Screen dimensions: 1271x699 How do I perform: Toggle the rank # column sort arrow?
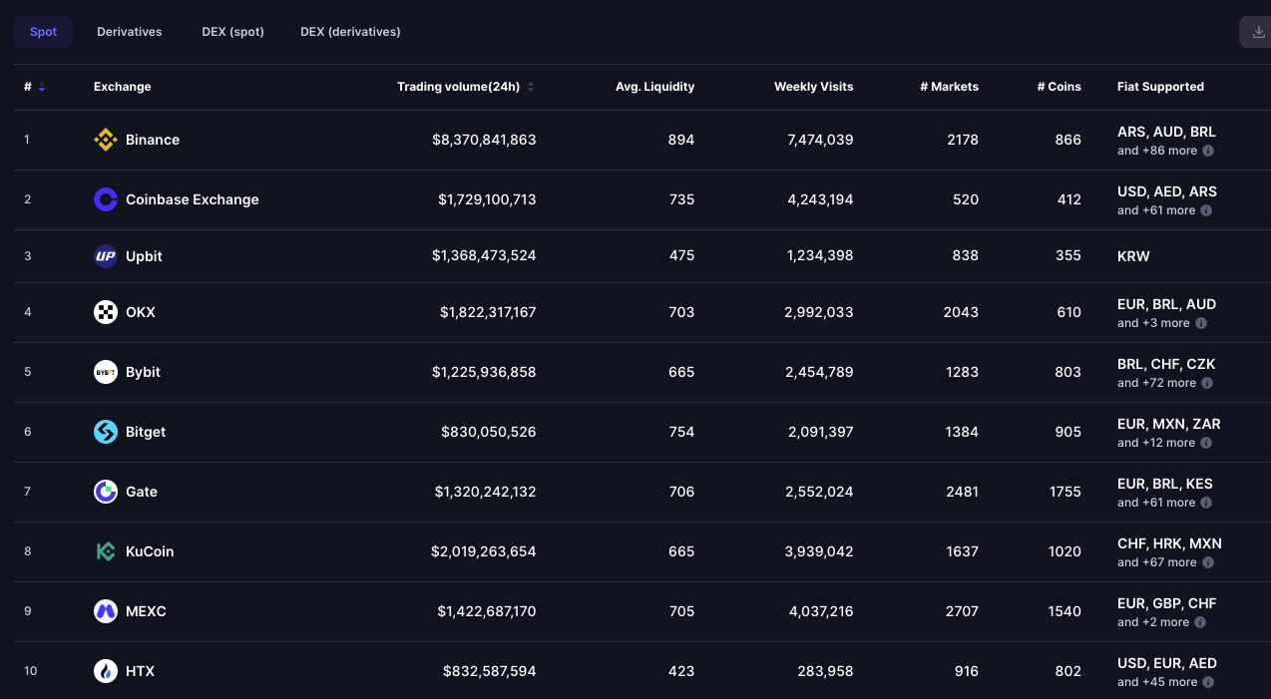42,88
